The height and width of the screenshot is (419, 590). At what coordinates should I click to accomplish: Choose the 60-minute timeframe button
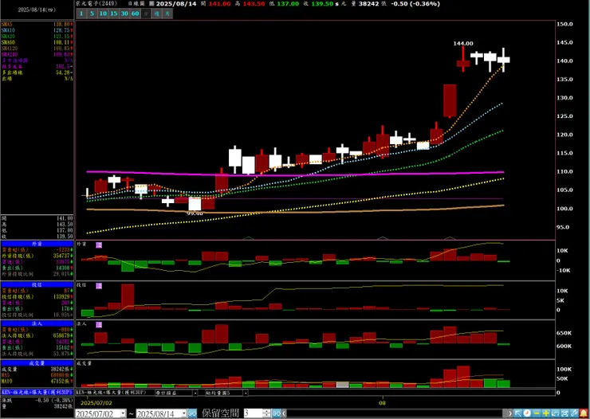click(x=135, y=14)
